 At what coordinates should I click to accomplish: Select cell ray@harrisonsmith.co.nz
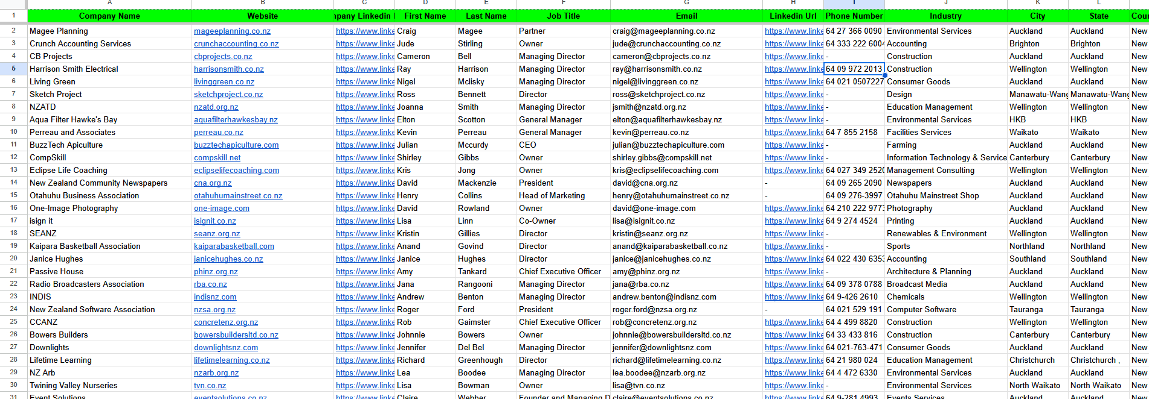point(687,69)
